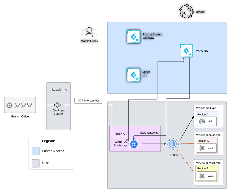Select the MCW RN node icon
Image resolution: width=235 pixels, height=193 pixels.
coord(186,51)
